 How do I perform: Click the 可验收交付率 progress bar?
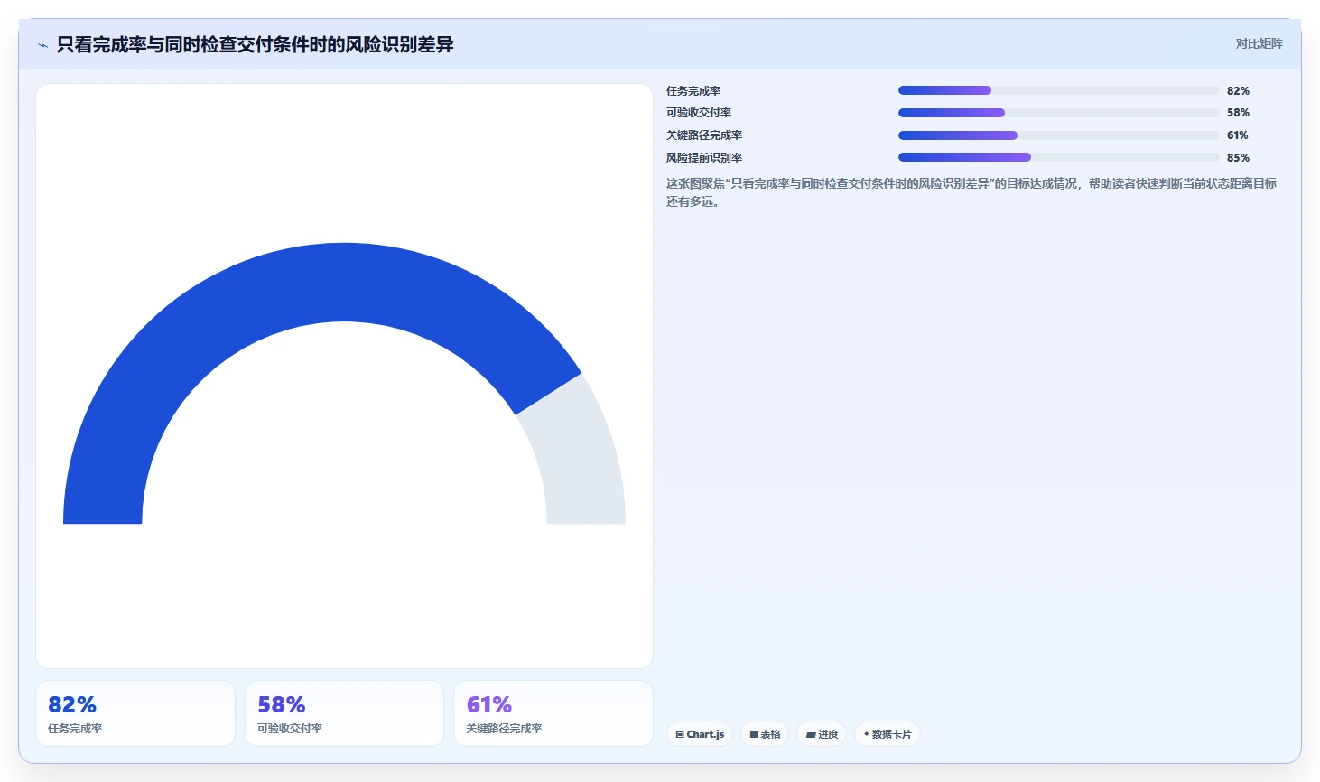point(1058,113)
